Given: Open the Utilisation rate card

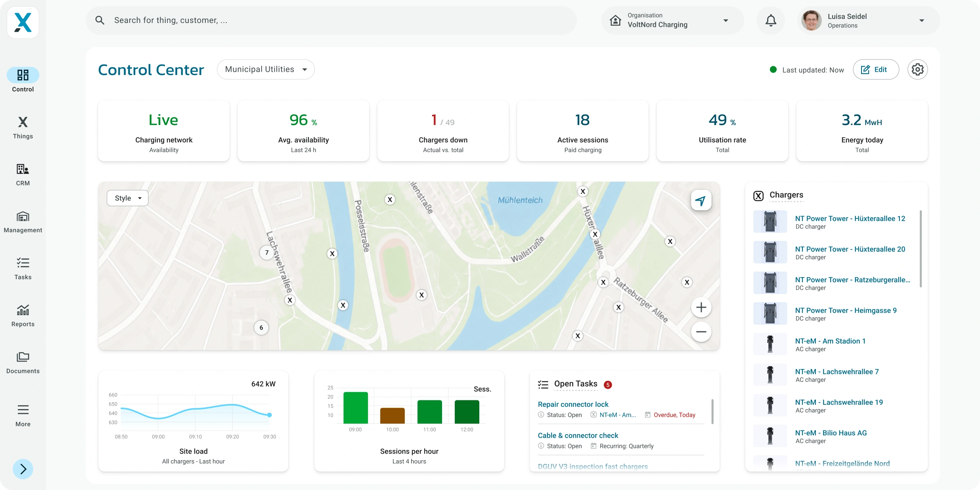Looking at the screenshot, I should 722,131.
